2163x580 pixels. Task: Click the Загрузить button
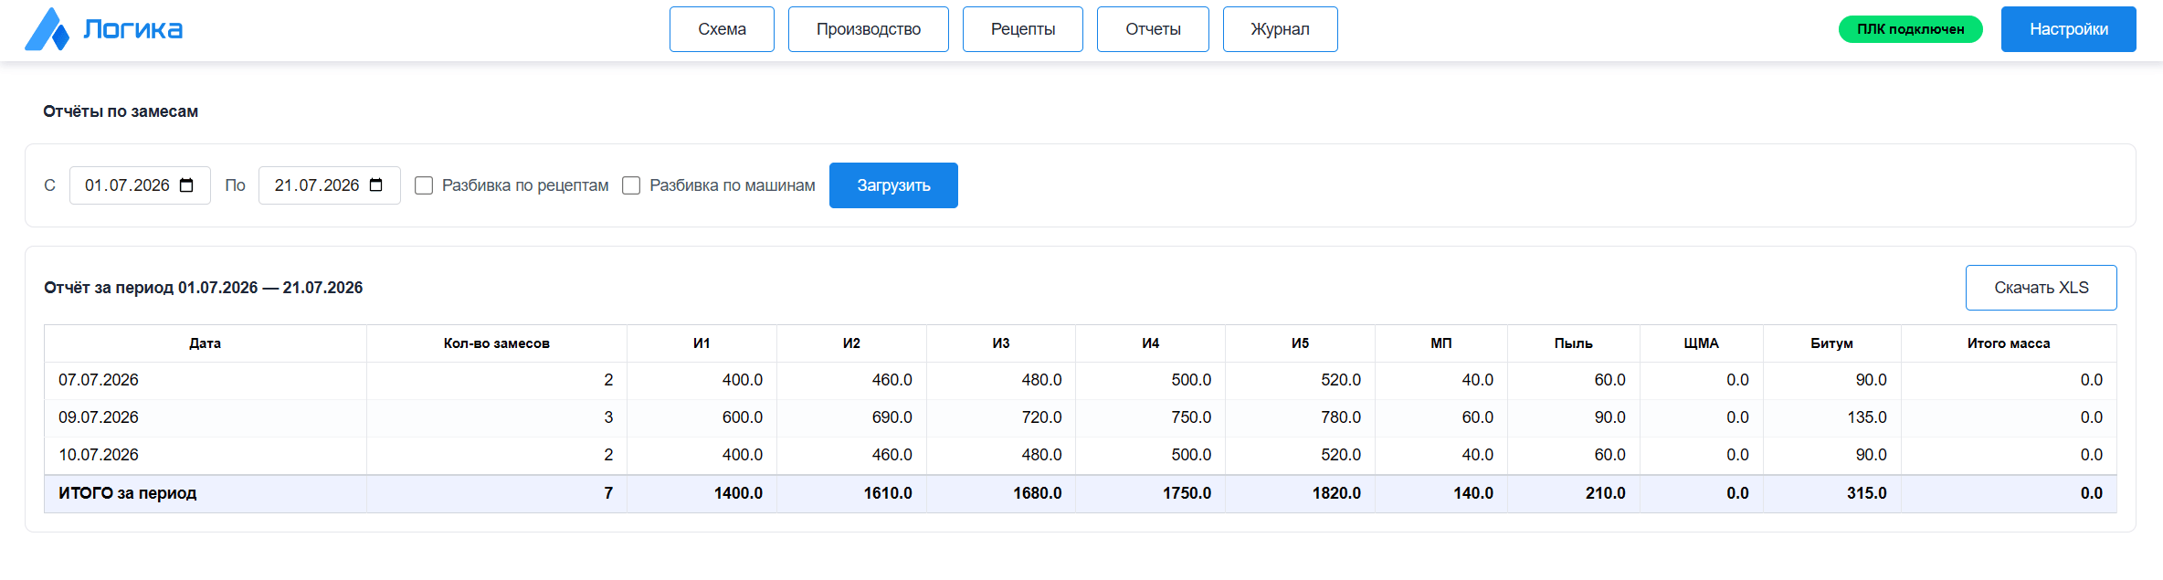(893, 185)
